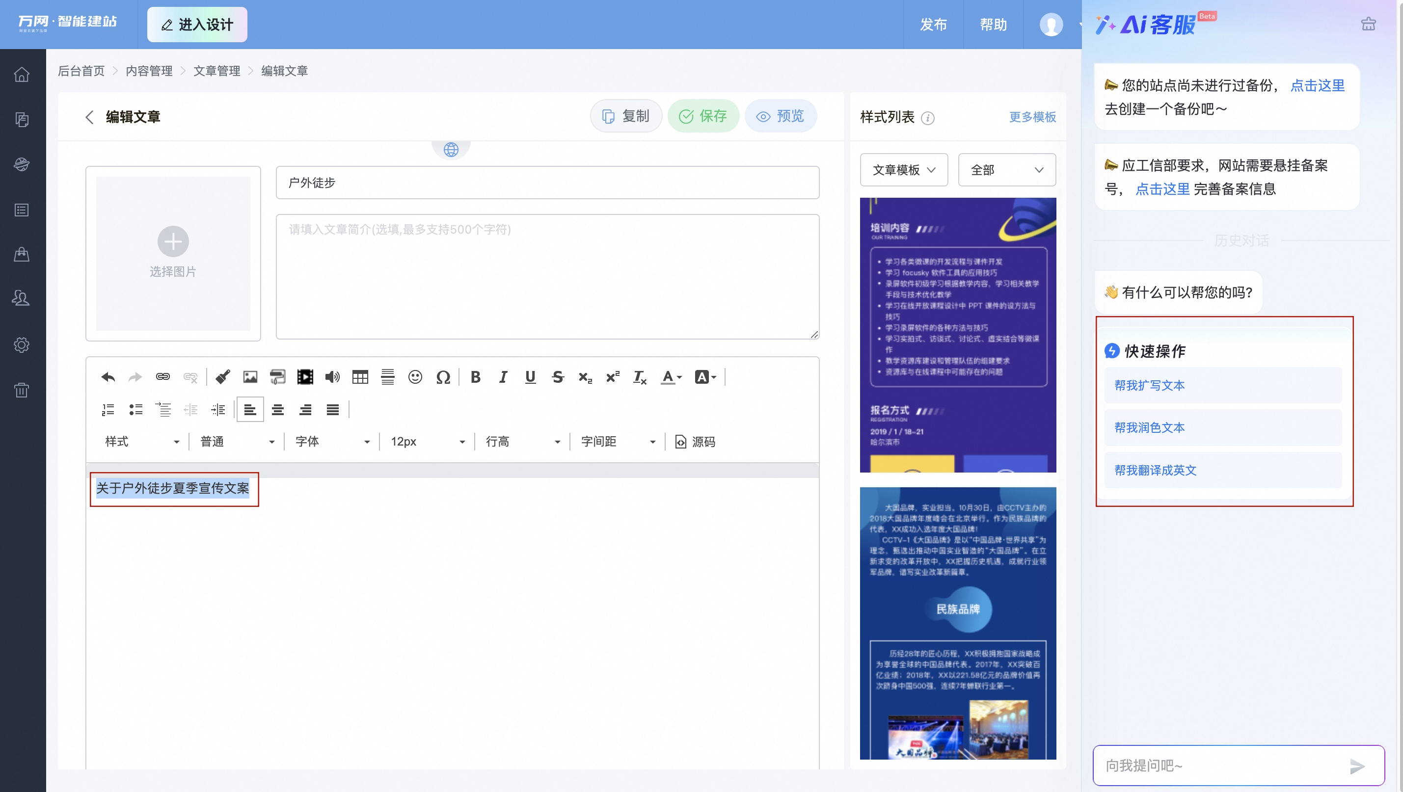Insert an image into the article body

pyautogui.click(x=250, y=377)
